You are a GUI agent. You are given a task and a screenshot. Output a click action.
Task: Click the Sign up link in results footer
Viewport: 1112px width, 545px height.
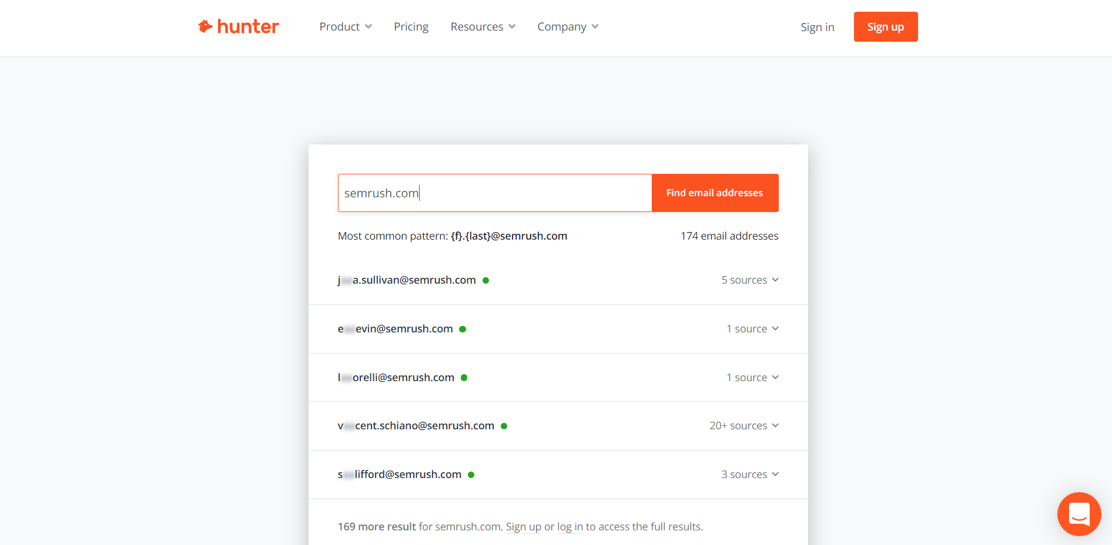(523, 527)
